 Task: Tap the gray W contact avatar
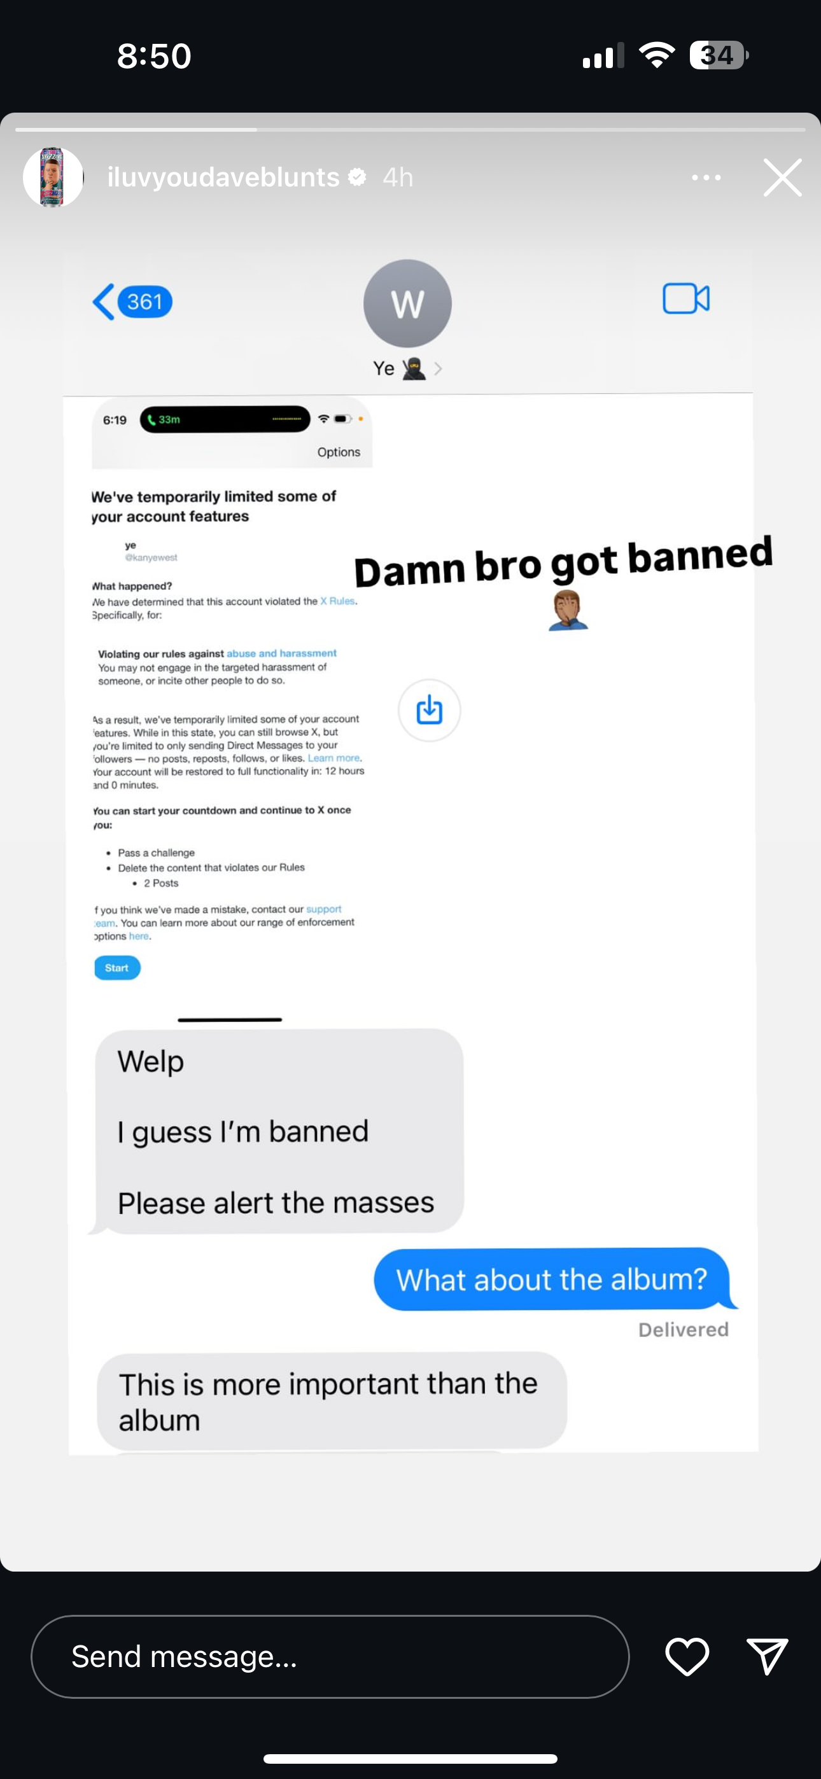tap(408, 303)
